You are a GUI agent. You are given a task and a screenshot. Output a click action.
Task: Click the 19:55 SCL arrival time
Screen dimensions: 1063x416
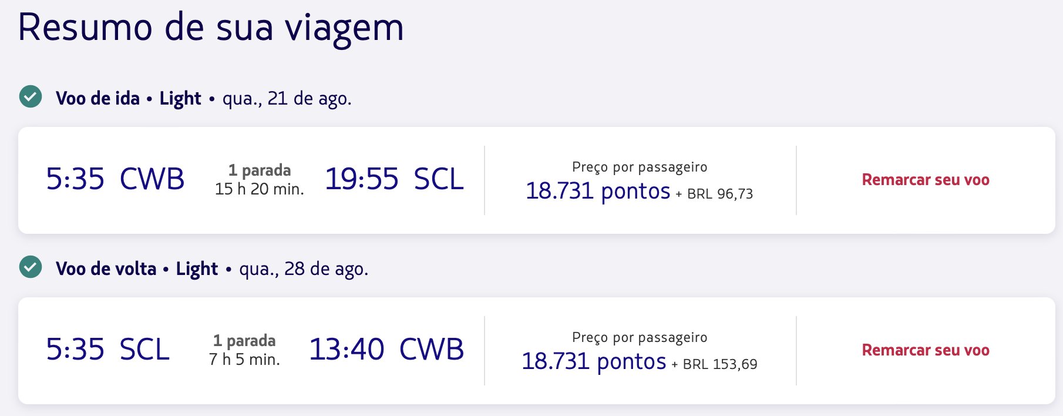[395, 179]
